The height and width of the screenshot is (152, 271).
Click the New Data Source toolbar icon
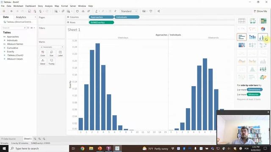pyautogui.click(x=35, y=11)
